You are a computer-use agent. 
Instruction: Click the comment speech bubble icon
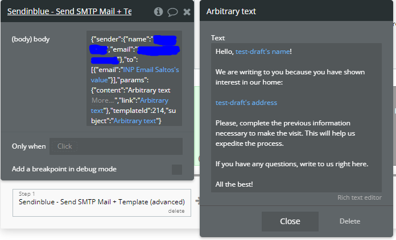tap(172, 11)
